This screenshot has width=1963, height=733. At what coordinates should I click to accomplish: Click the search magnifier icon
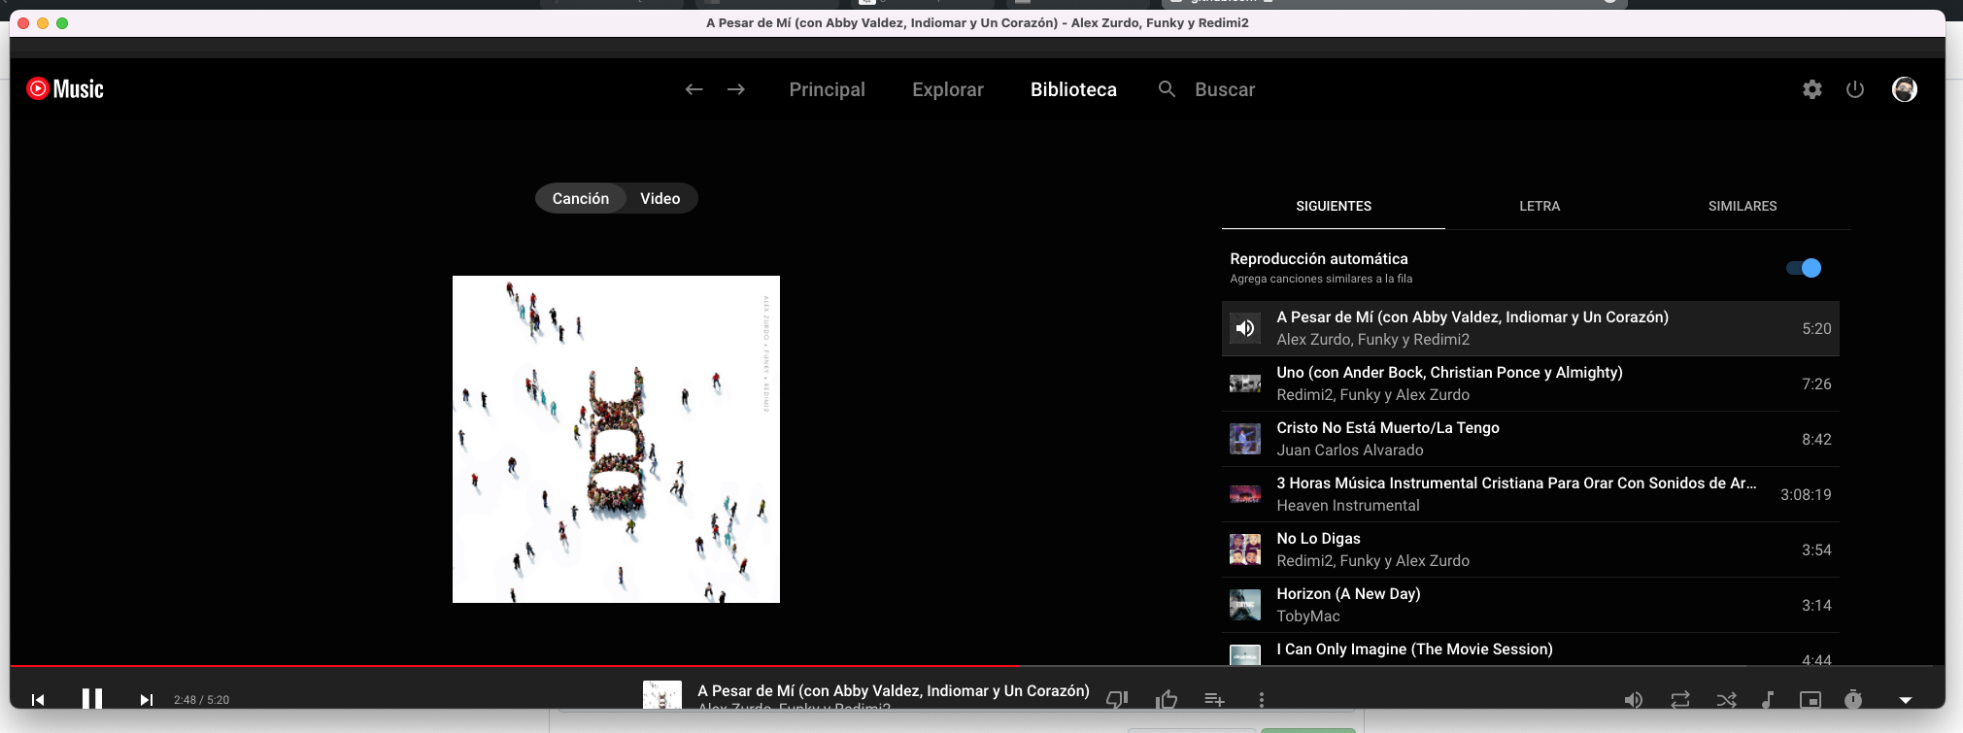pos(1167,89)
